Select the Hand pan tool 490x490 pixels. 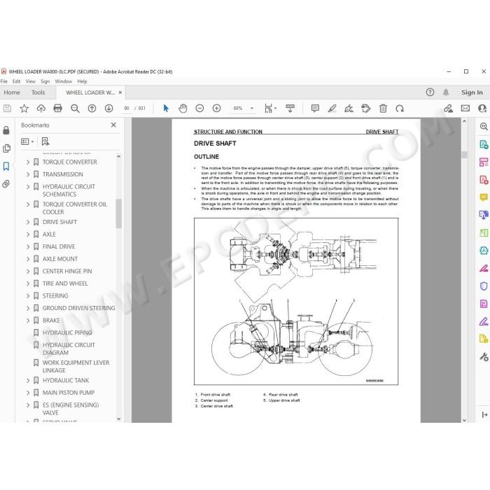(x=183, y=108)
